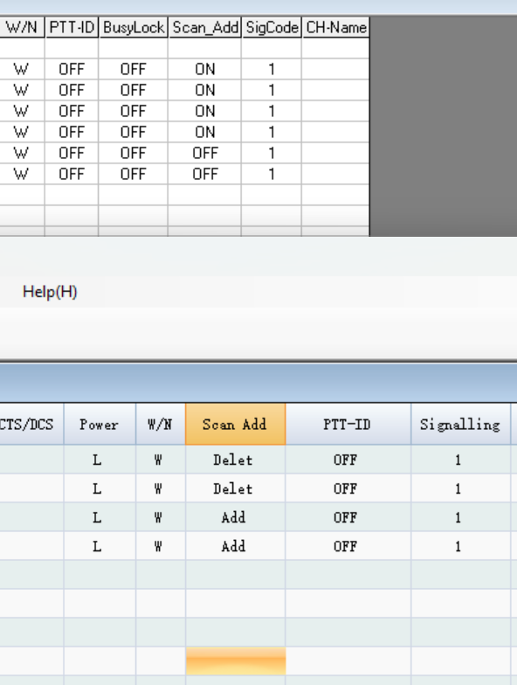Click fourth-row Signalling 1 cell in lower table
Screen dimensions: 517x685
pyautogui.click(x=460, y=546)
